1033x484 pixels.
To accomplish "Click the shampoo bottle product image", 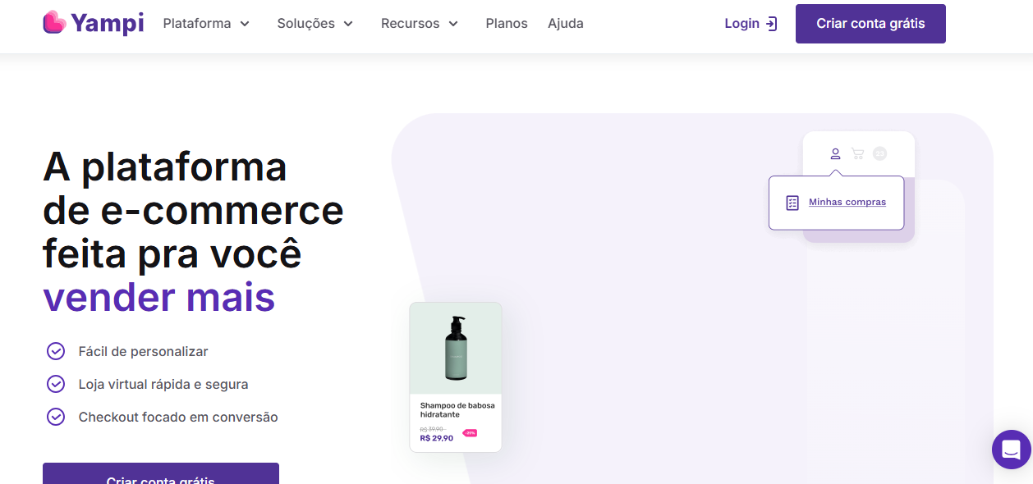I will click(x=456, y=348).
